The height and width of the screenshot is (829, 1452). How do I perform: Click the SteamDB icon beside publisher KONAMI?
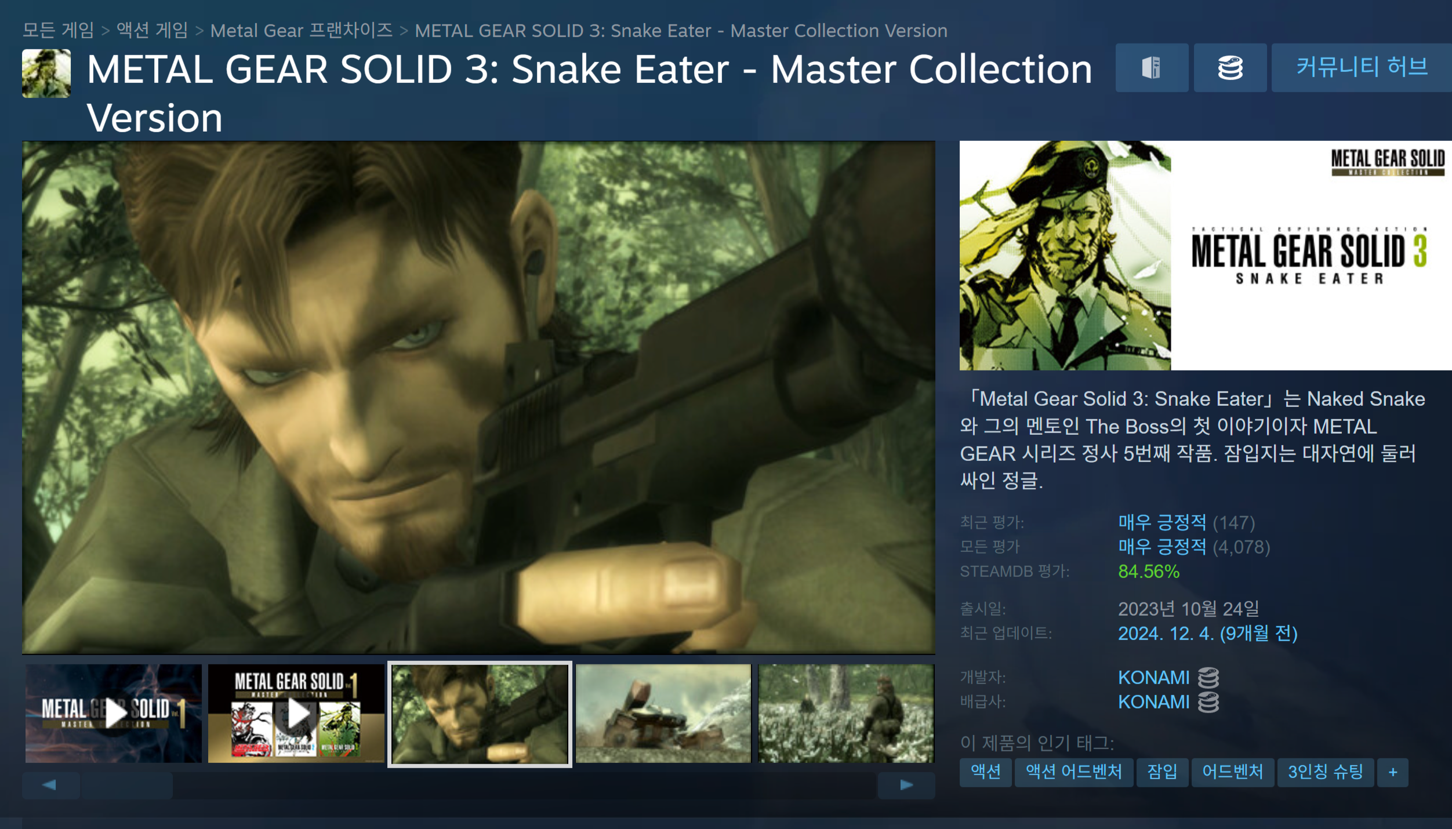pos(1208,701)
